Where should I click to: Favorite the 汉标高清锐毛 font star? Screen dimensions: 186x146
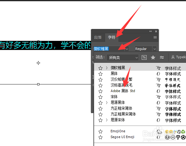click(x=100, y=85)
